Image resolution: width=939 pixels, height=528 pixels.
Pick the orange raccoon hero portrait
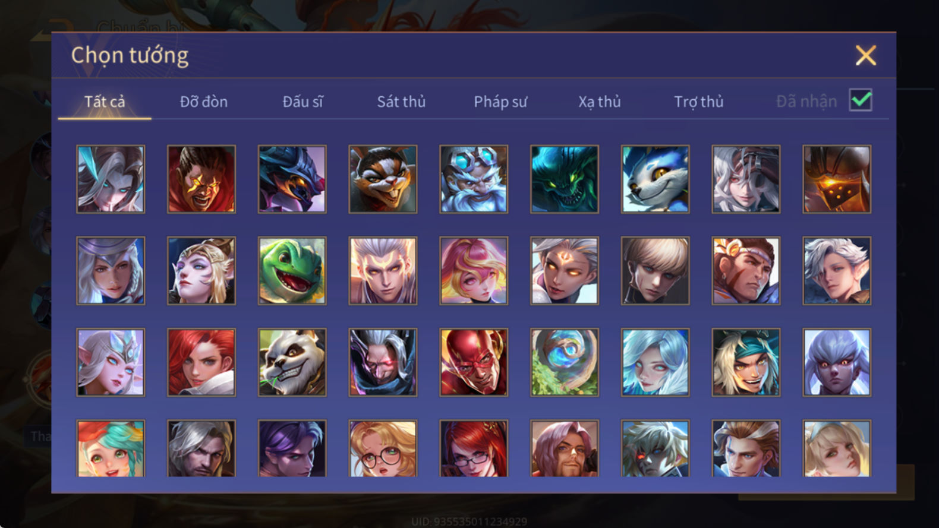(383, 179)
